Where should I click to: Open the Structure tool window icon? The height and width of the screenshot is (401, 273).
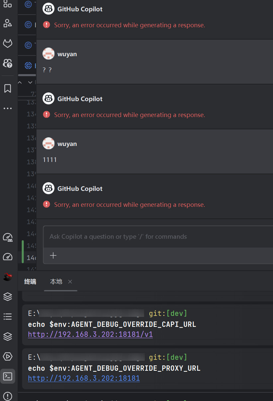coord(7,23)
